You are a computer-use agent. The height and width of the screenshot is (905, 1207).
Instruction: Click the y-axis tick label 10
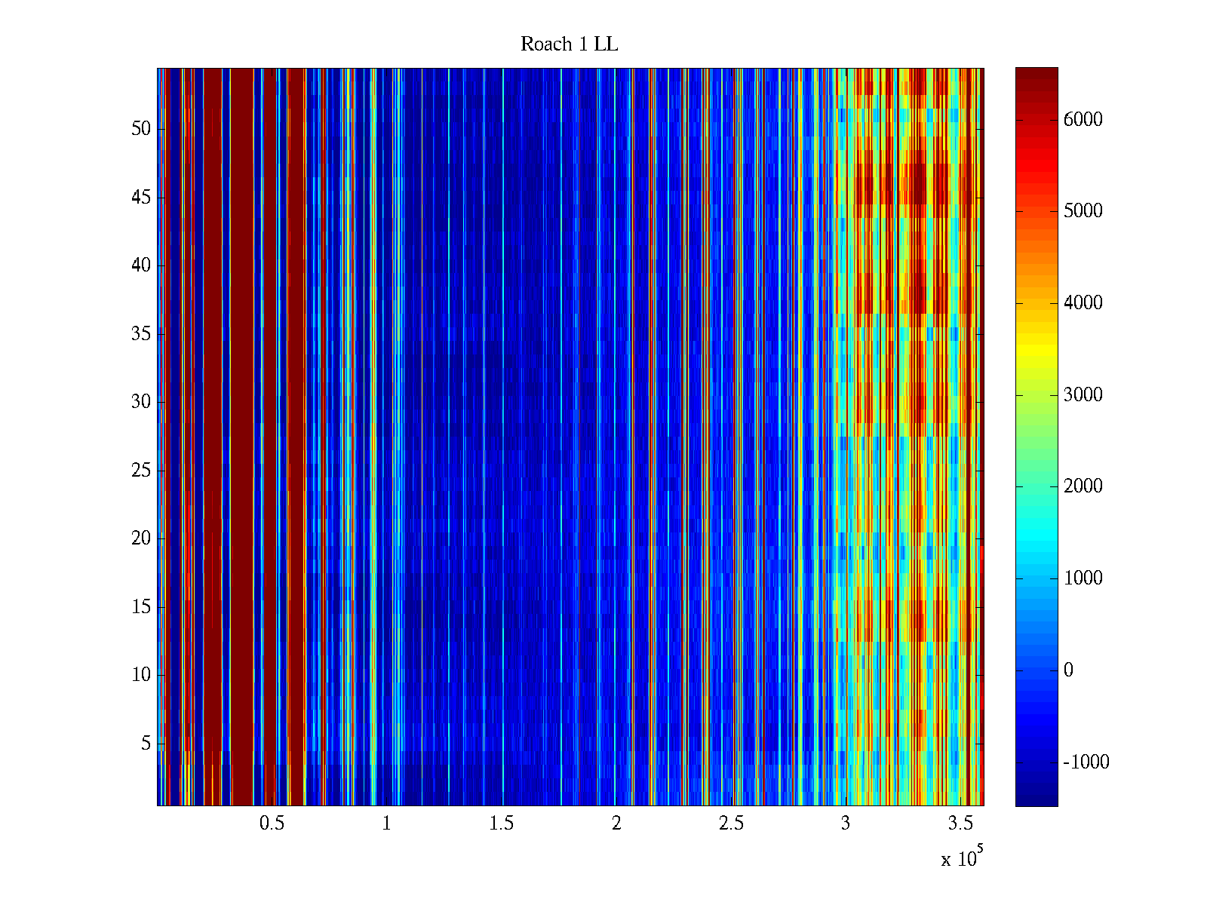141,675
